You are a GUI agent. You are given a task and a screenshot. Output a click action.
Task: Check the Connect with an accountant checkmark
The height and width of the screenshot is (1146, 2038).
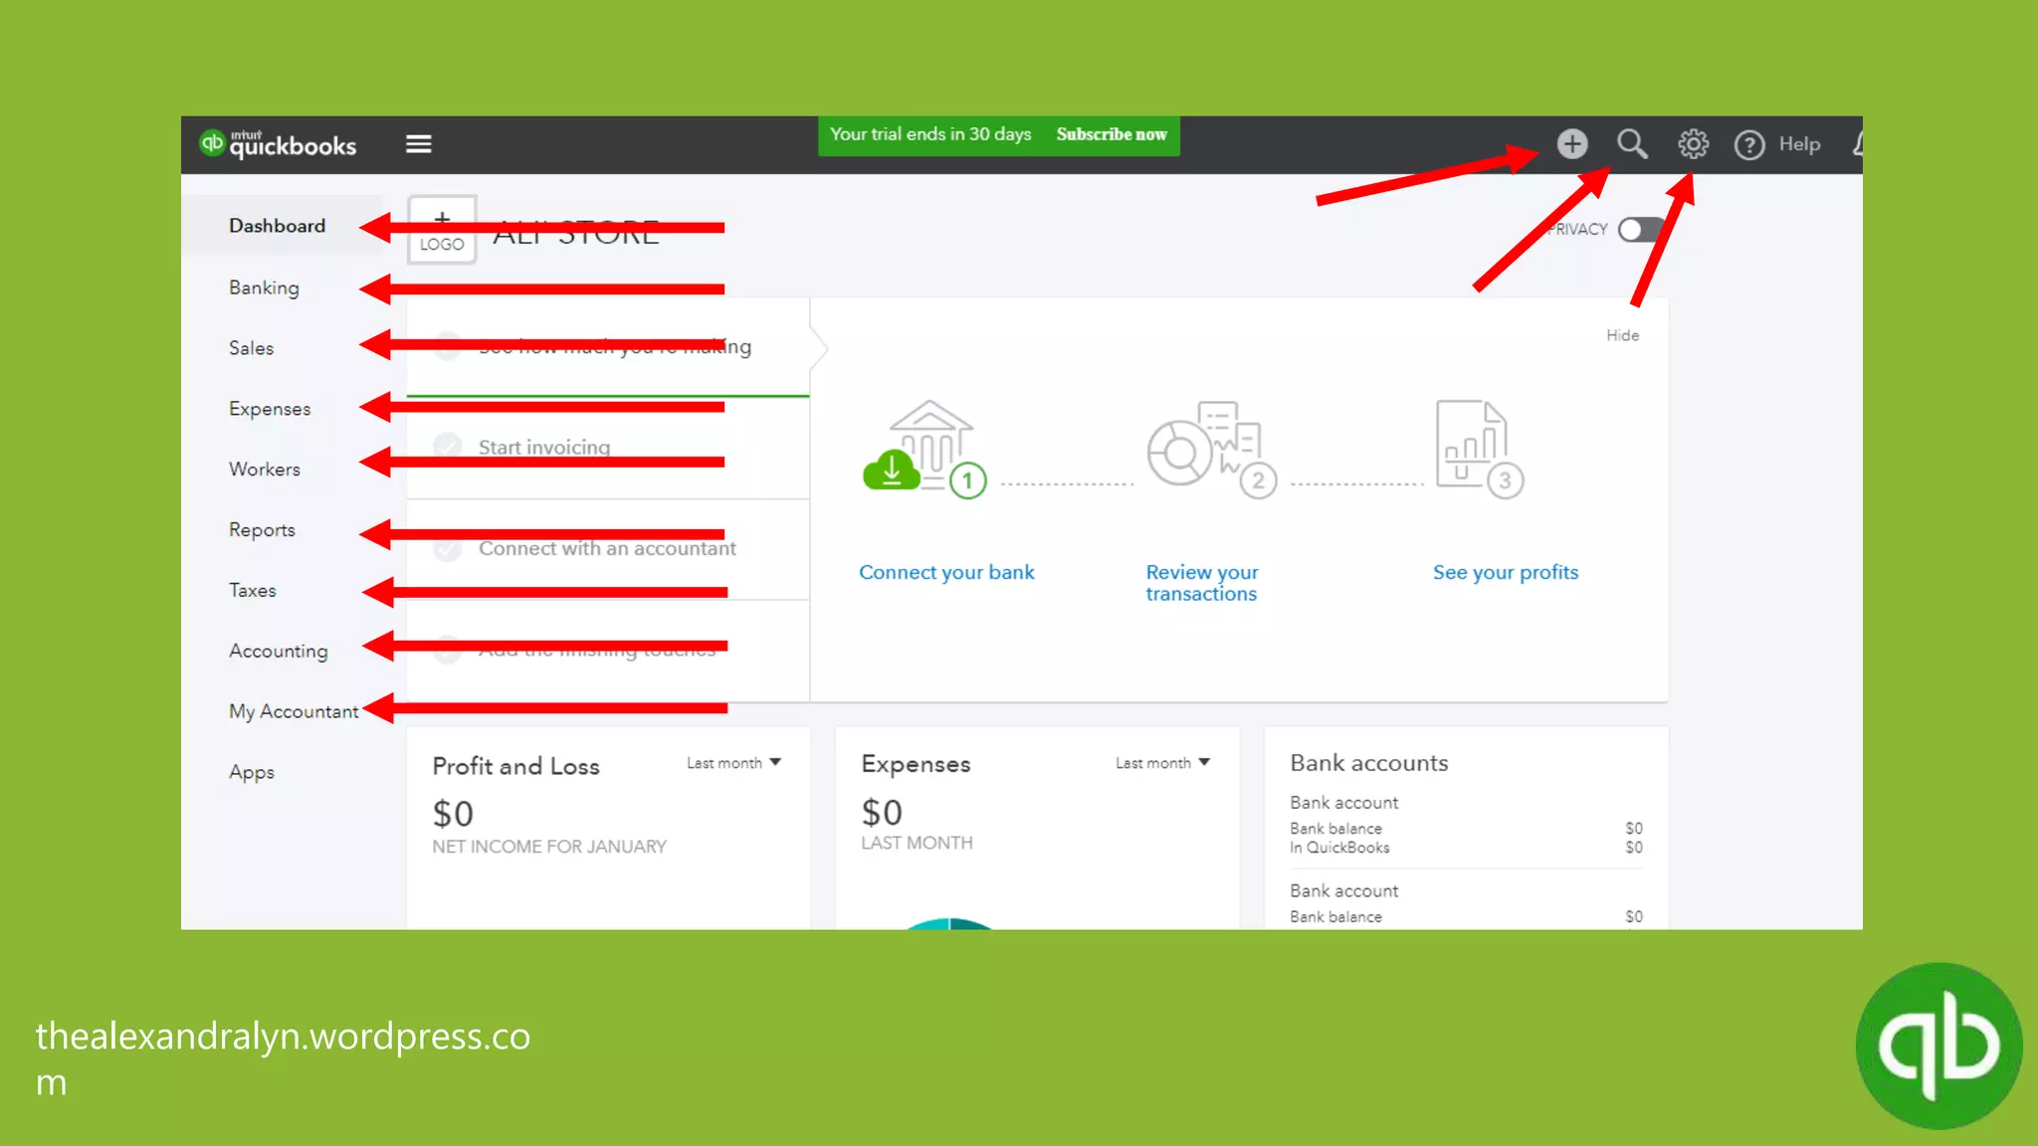448,548
